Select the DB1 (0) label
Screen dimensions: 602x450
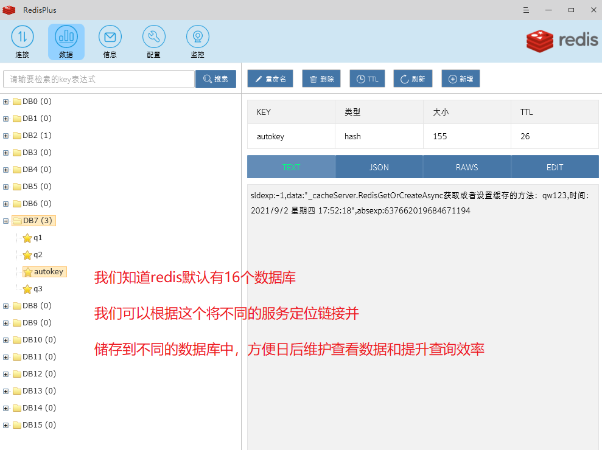[37, 118]
